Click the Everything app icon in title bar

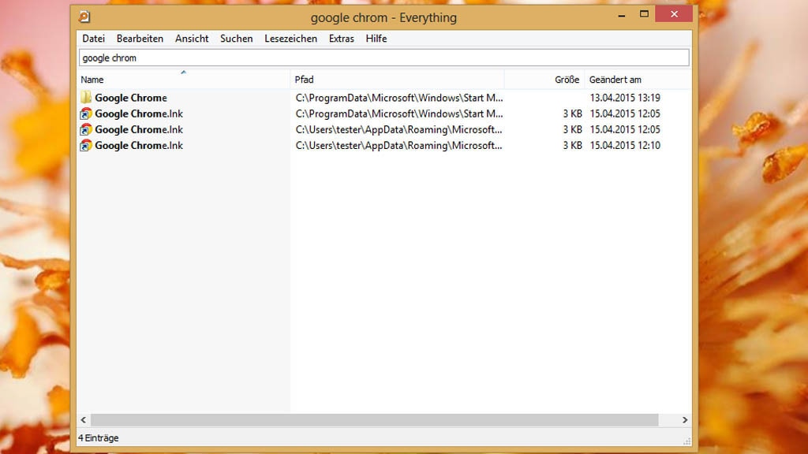point(84,17)
